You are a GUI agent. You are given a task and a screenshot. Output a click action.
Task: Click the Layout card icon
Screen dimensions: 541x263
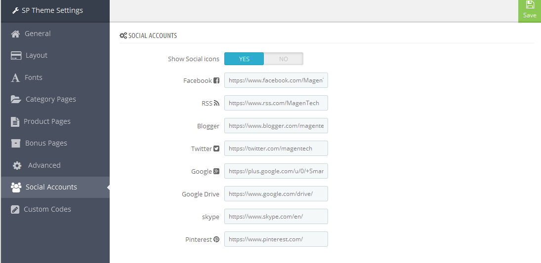tap(16, 55)
